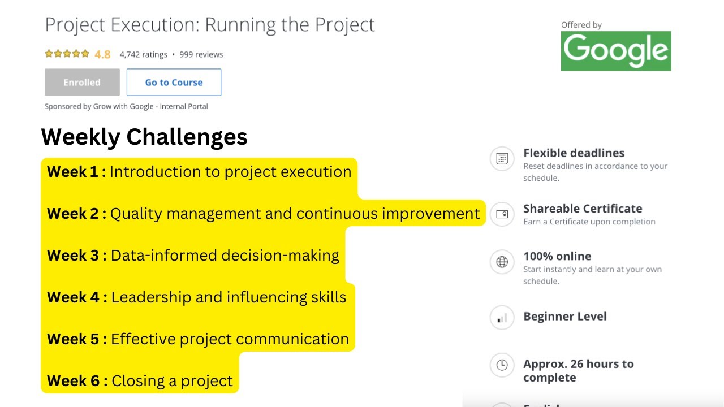Open the 4,742 ratings link
Screen dimensions: 724x407
(x=143, y=55)
